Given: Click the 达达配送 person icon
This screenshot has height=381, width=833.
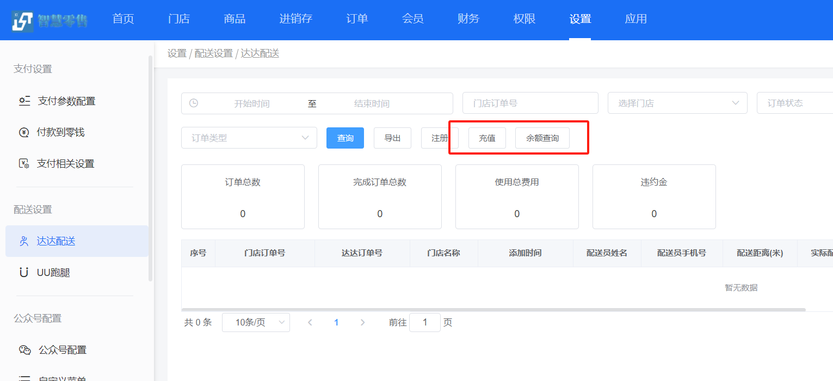Looking at the screenshot, I should click(x=24, y=241).
